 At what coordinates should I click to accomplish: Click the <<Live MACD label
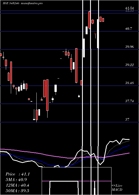pos(117,187)
